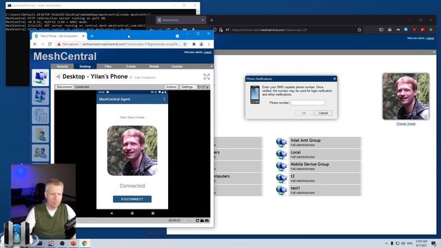
Task: Reload page in Chrome window
Action: [50, 44]
